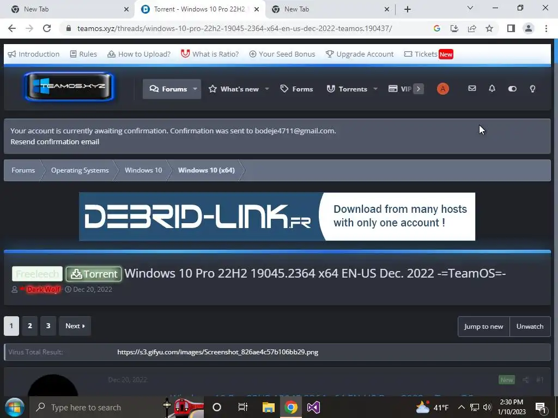Open the browser side panel
558x418 pixels.
(x=511, y=28)
